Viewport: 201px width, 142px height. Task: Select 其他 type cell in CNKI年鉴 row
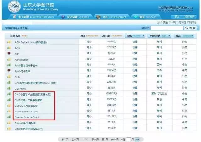(x=159, y=99)
